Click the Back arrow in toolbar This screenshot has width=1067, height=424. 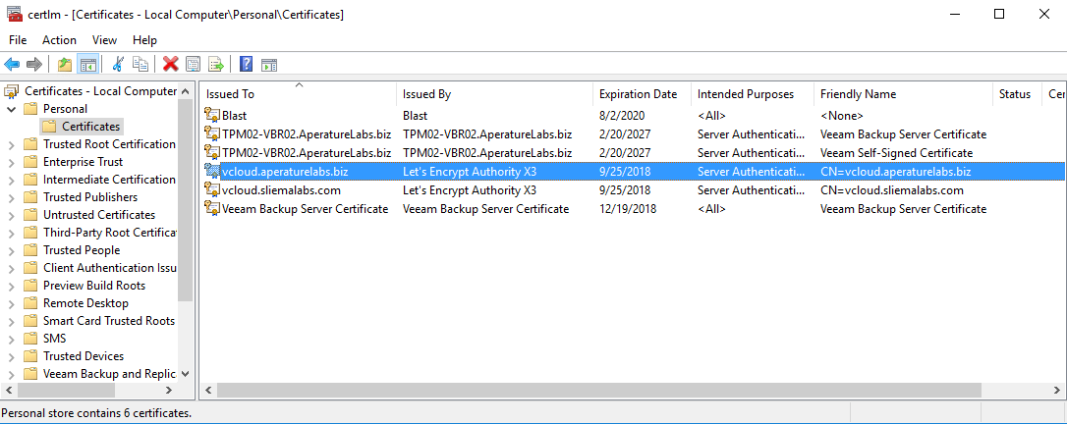[12, 65]
